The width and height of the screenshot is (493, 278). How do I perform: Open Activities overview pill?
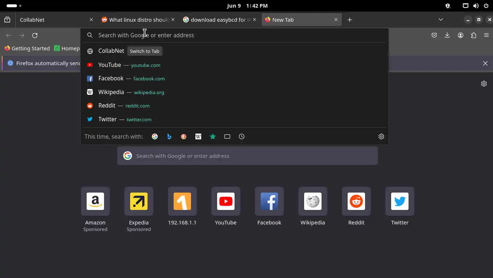pyautogui.click(x=14, y=6)
